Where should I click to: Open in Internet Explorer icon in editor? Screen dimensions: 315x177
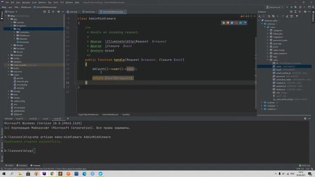241,23
